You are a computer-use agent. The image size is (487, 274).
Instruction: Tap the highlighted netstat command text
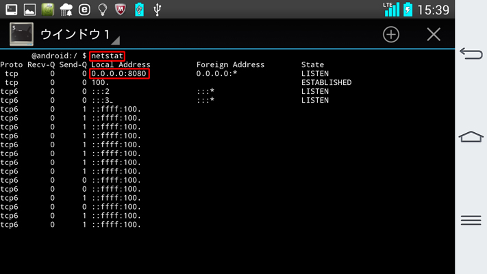tap(108, 55)
